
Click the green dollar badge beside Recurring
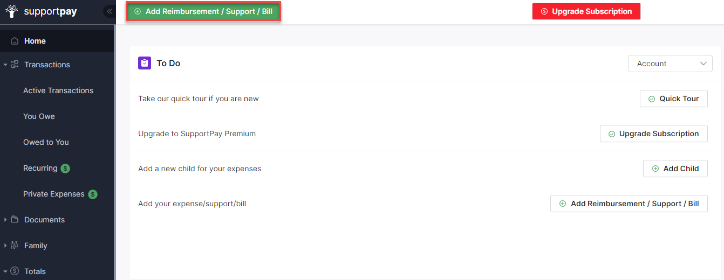tap(65, 169)
